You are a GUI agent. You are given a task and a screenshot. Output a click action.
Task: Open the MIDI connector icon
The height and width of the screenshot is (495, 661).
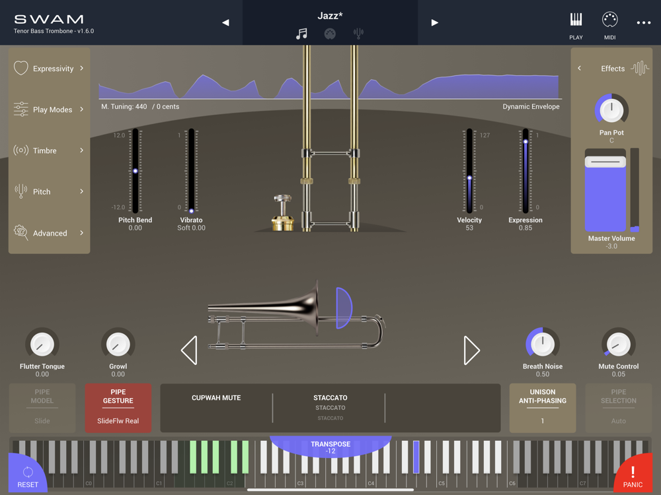pos(609,20)
